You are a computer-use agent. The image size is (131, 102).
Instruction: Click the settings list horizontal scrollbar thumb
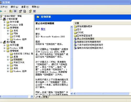click(x=103, y=94)
